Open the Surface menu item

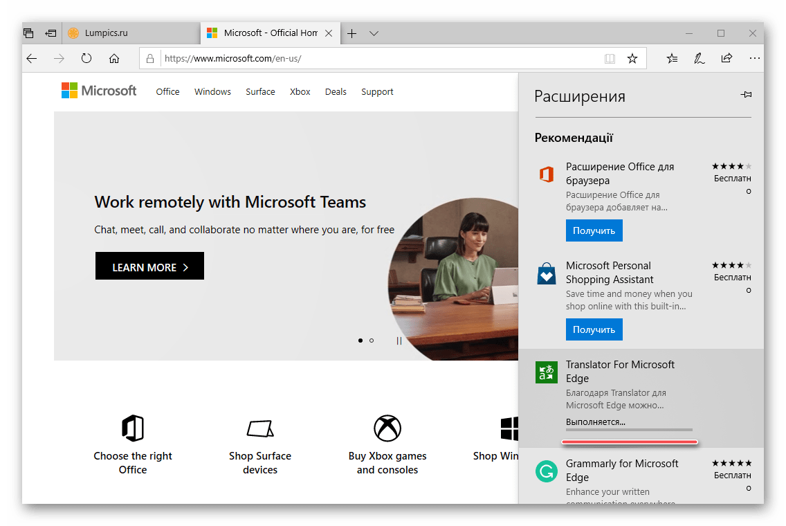pyautogui.click(x=260, y=92)
